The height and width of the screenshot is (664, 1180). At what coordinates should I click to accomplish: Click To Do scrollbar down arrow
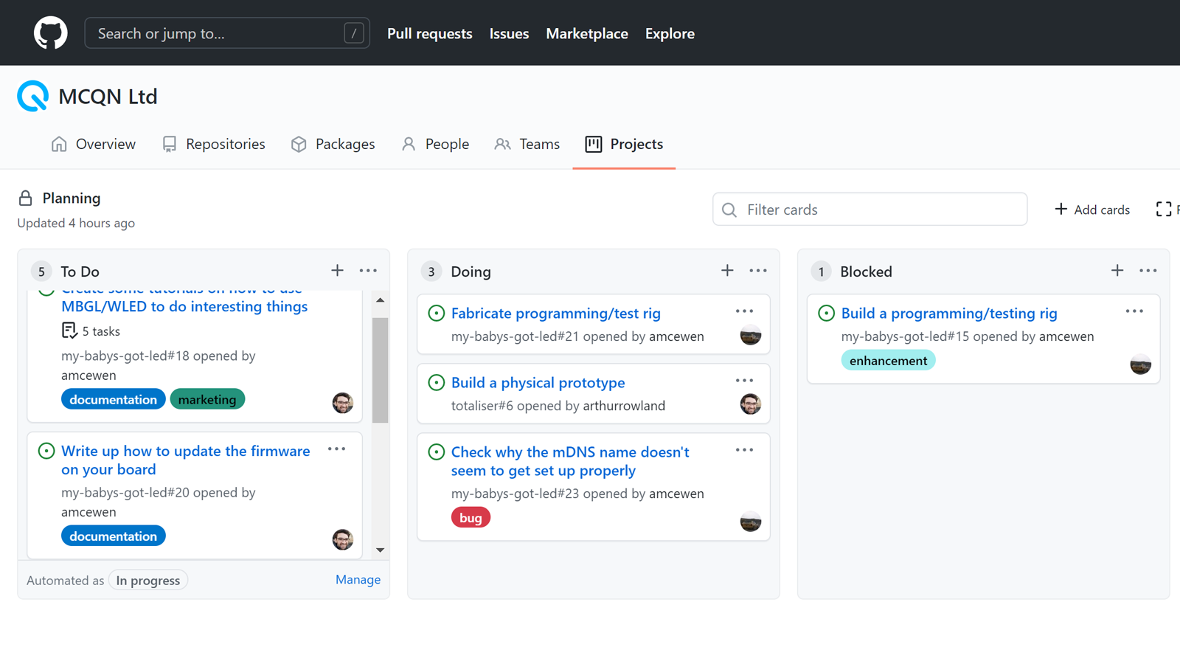coord(380,550)
